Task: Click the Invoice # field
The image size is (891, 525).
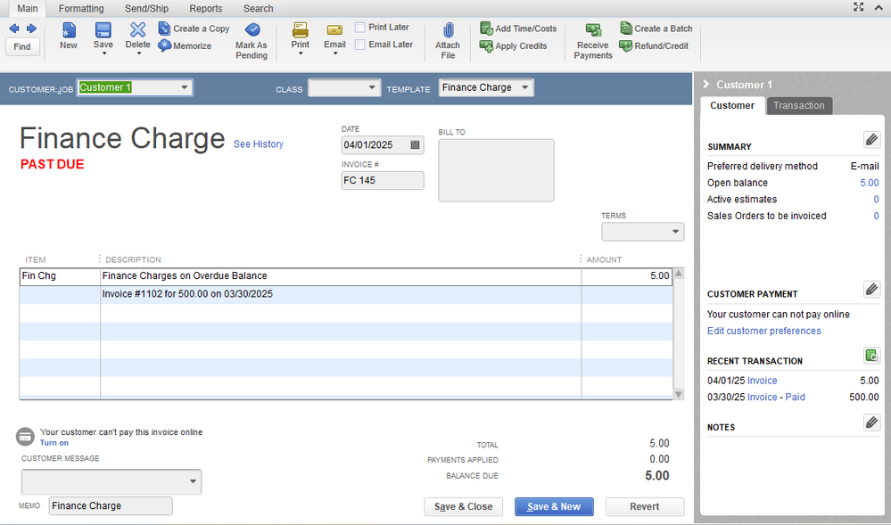Action: (x=383, y=181)
